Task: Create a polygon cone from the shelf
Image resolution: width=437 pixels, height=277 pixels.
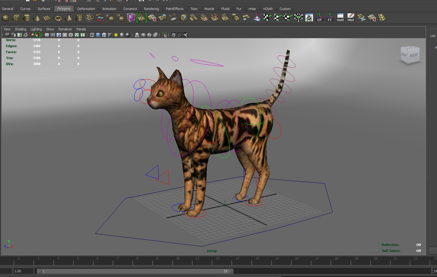Action: [37, 18]
